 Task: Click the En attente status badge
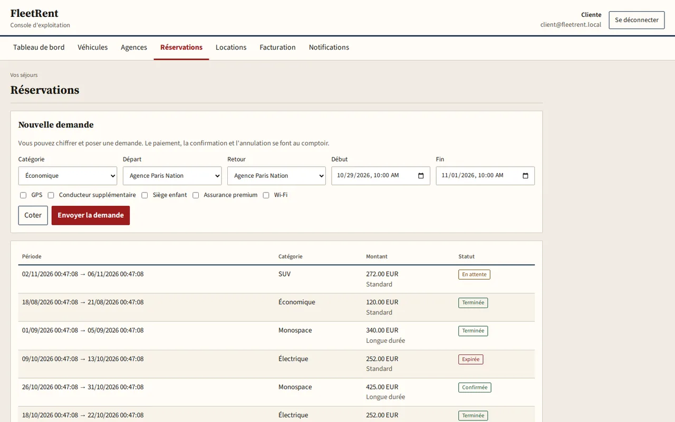point(474,274)
